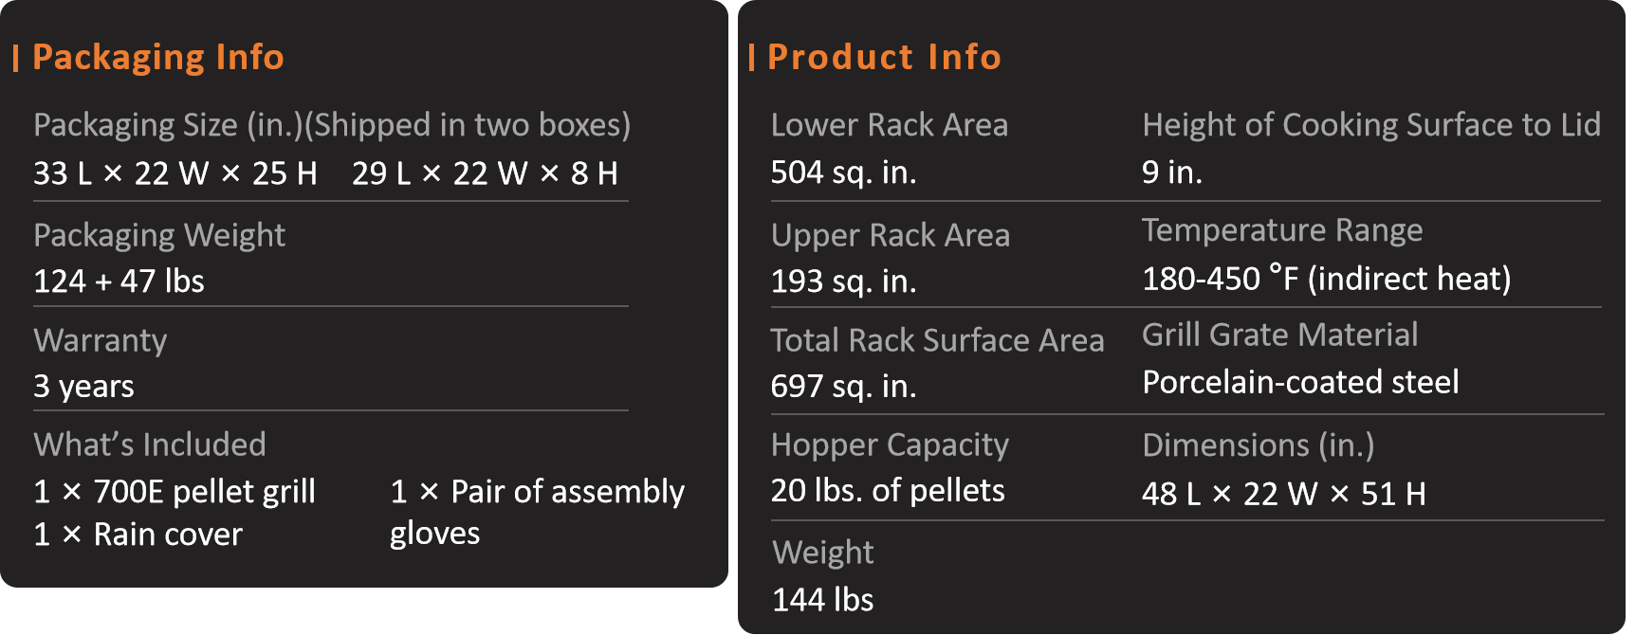Click the 124 + 47 lbs value
Image resolution: width=1636 pixels, height=635 pixels.
tap(119, 281)
